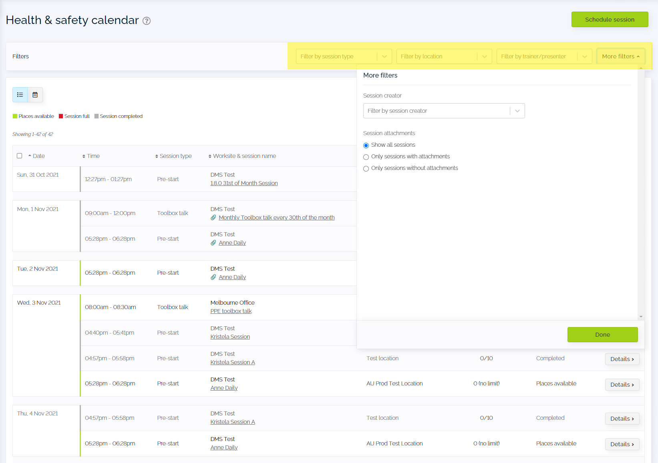This screenshot has height=463, width=658.
Task: Open help icon next to calendar title
Action: pos(147,21)
